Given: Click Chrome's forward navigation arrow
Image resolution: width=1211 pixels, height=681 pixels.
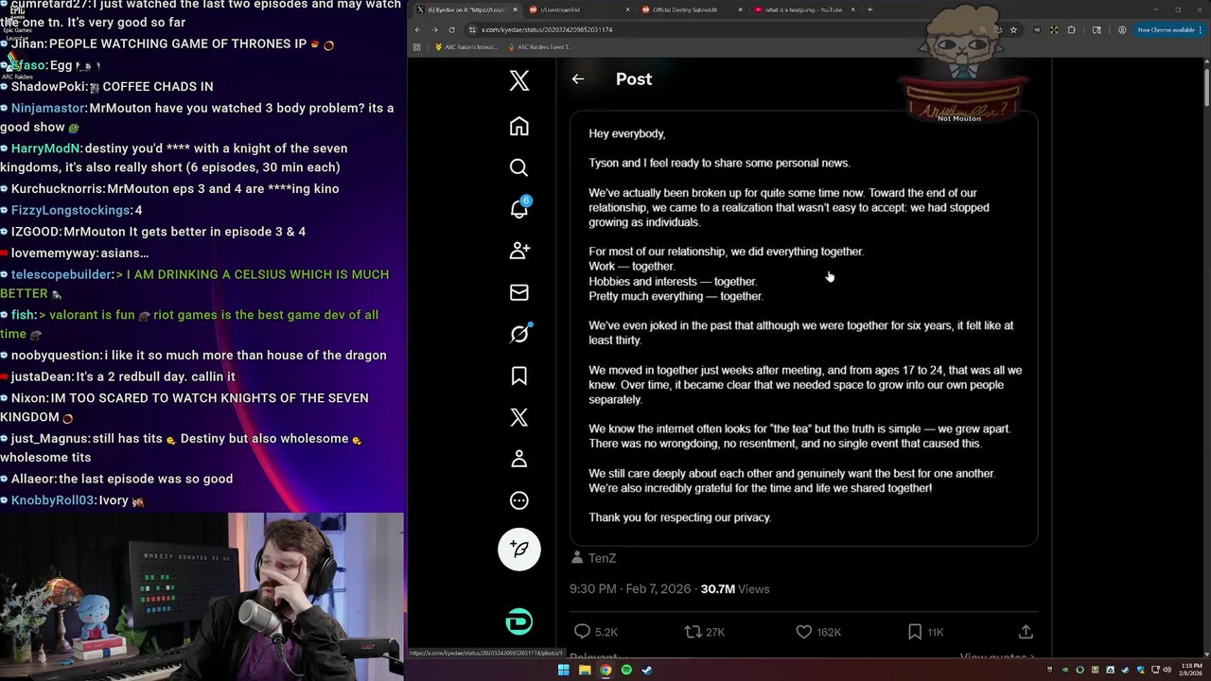Looking at the screenshot, I should point(434,29).
